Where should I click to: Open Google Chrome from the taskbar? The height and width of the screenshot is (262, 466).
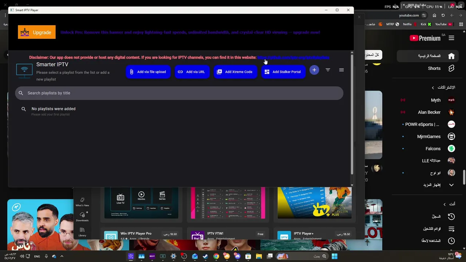click(216, 256)
